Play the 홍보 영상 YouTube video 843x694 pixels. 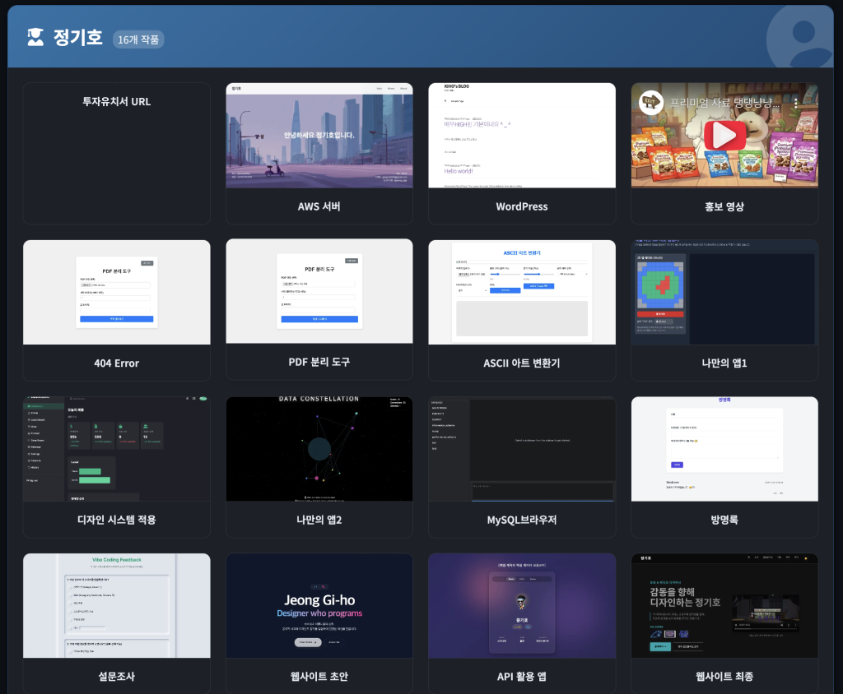point(724,134)
